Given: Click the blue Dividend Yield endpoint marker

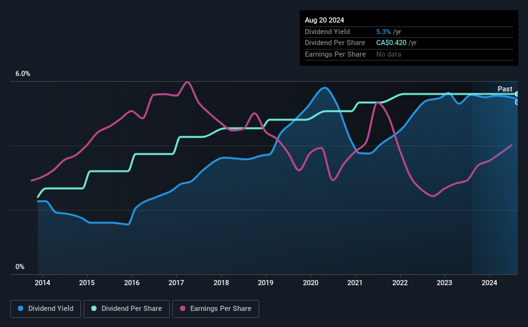Looking at the screenshot, I should tap(517, 102).
